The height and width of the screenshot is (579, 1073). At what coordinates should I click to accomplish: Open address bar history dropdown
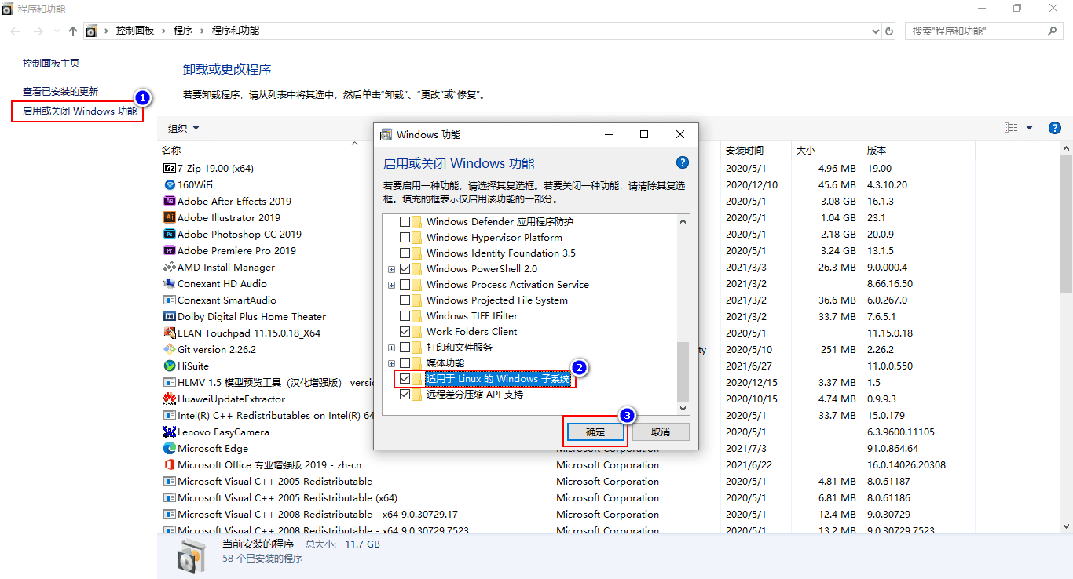[876, 31]
